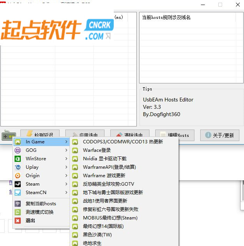Expand the GOG submenu arrow
The width and height of the screenshot is (244, 246).
(x=66, y=150)
